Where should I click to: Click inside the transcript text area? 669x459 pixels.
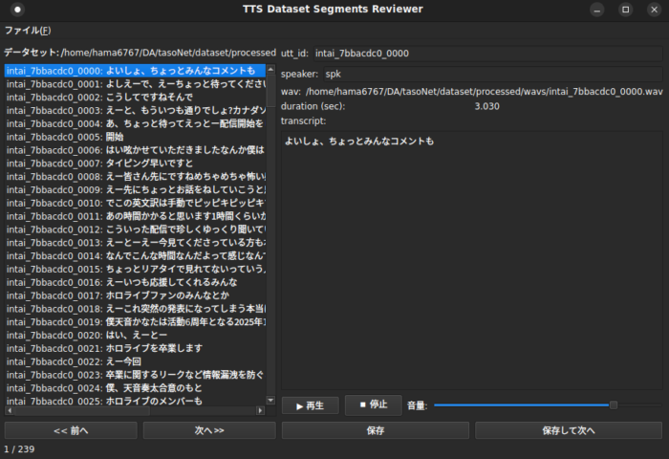(468, 258)
